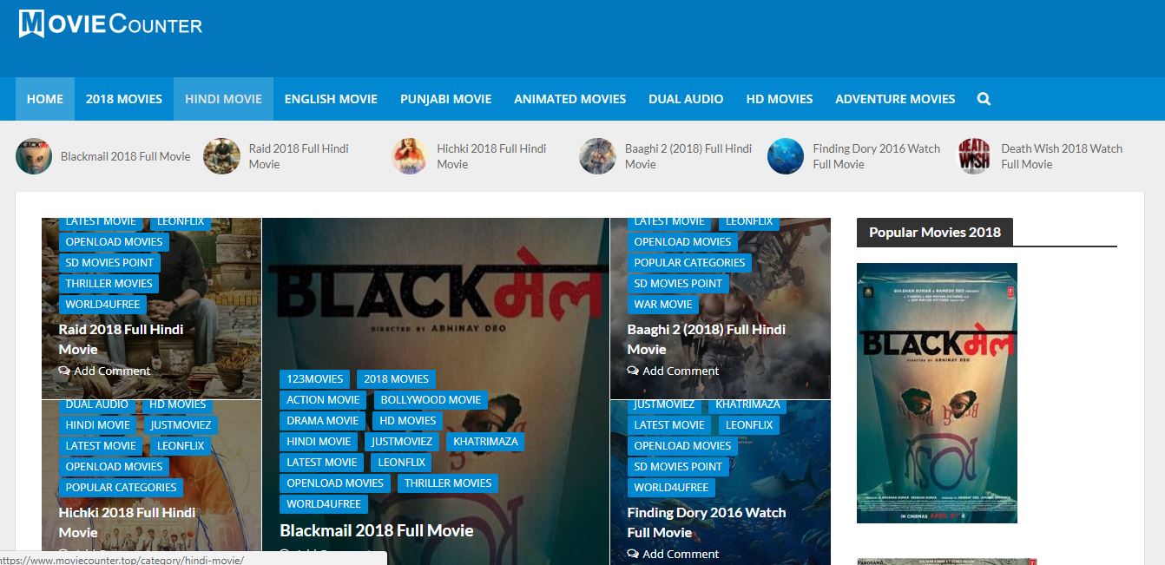Screen dimensions: 1165x565
Task: Click Thriller Movies tag on Blackmail card
Action: (448, 483)
